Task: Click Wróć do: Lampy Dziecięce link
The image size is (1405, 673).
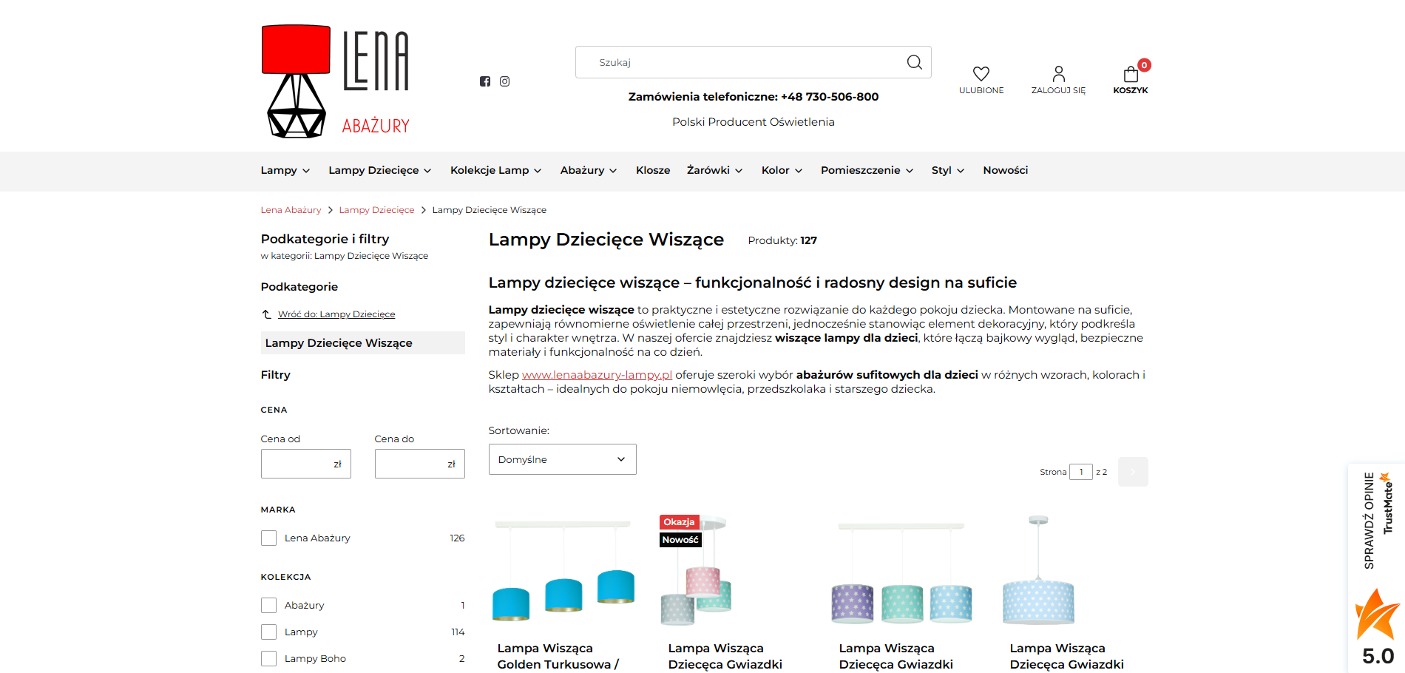Action: 336,314
